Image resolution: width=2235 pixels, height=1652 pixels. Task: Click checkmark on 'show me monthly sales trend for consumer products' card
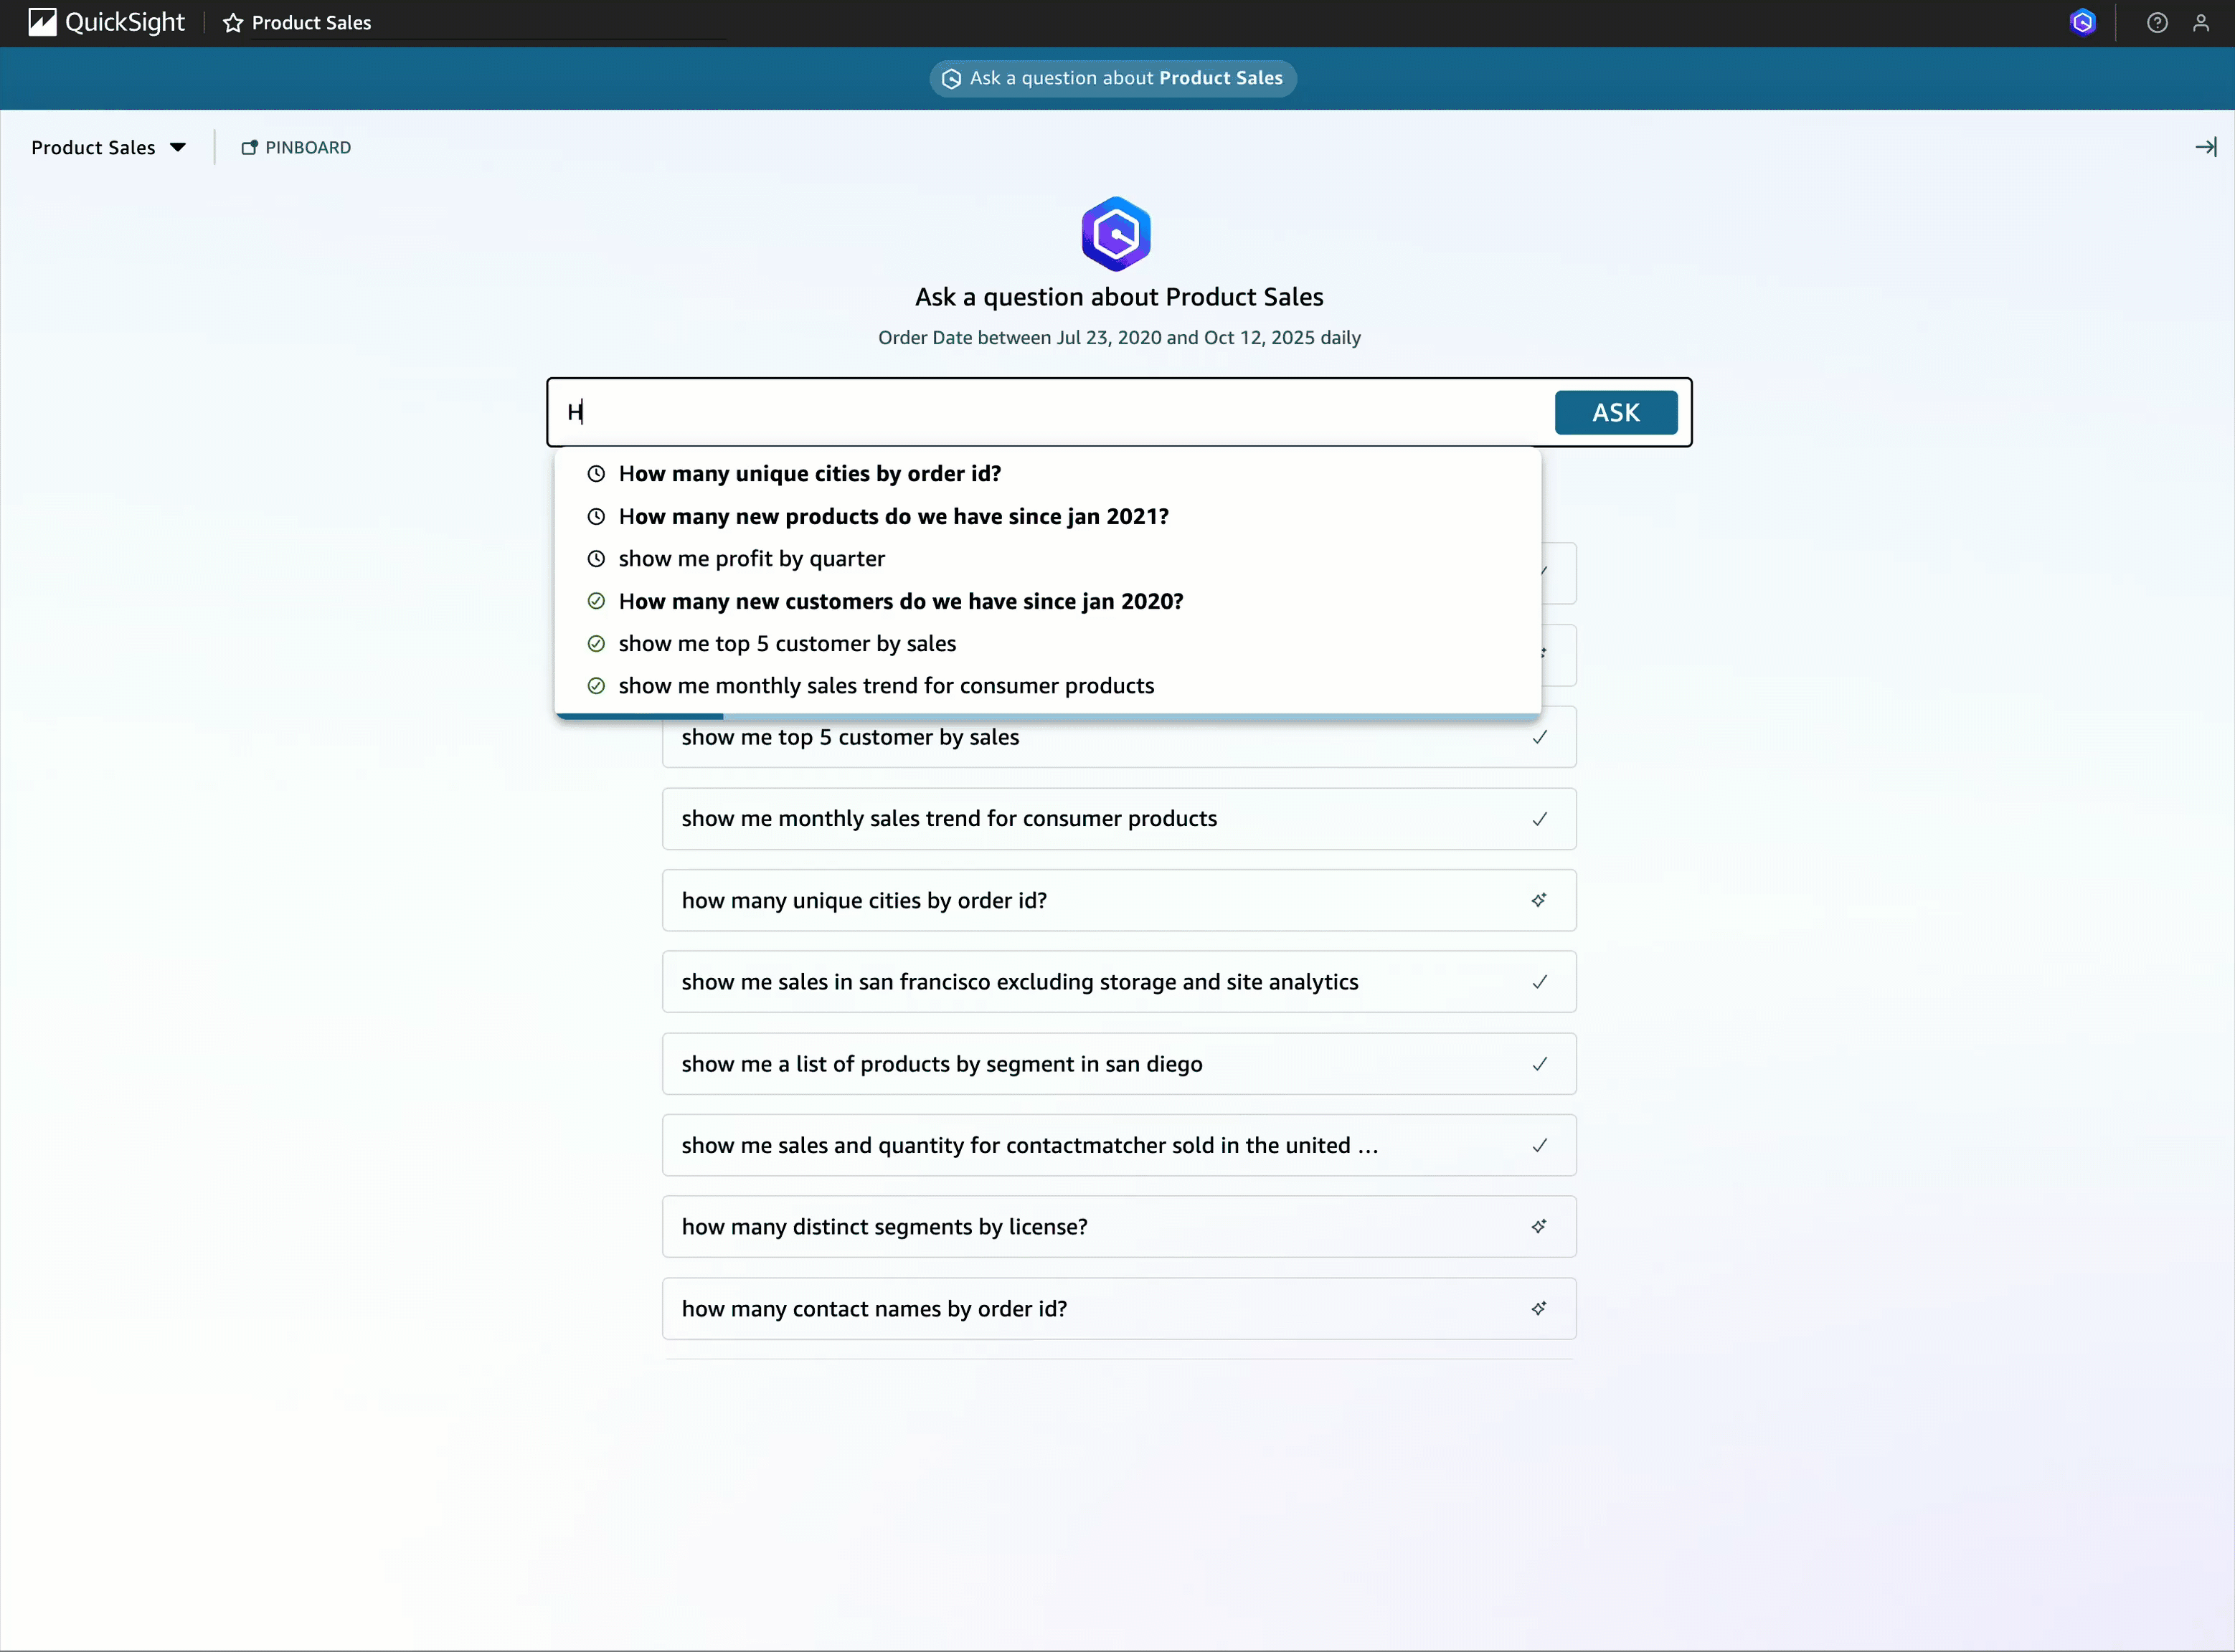(x=1539, y=819)
